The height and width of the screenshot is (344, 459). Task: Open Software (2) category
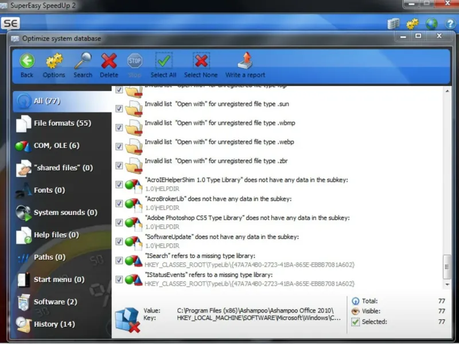pos(62,302)
